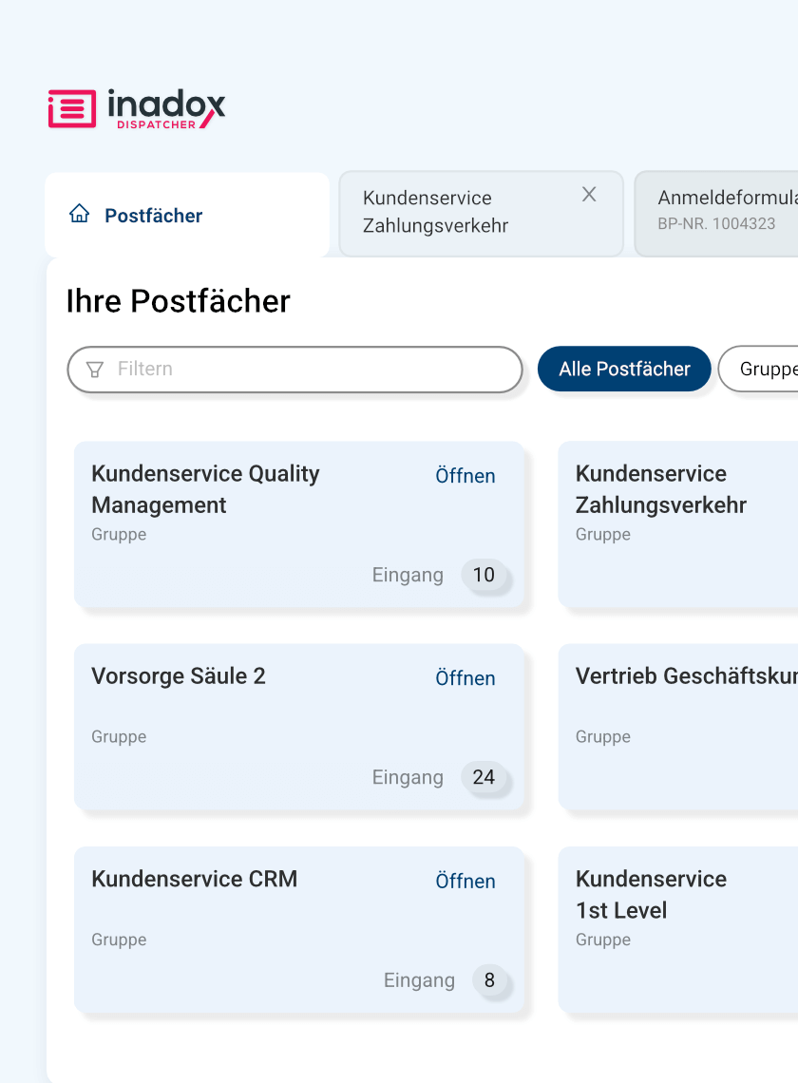This screenshot has height=1083, width=798.
Task: Click the funnel filter icon
Action: point(95,370)
